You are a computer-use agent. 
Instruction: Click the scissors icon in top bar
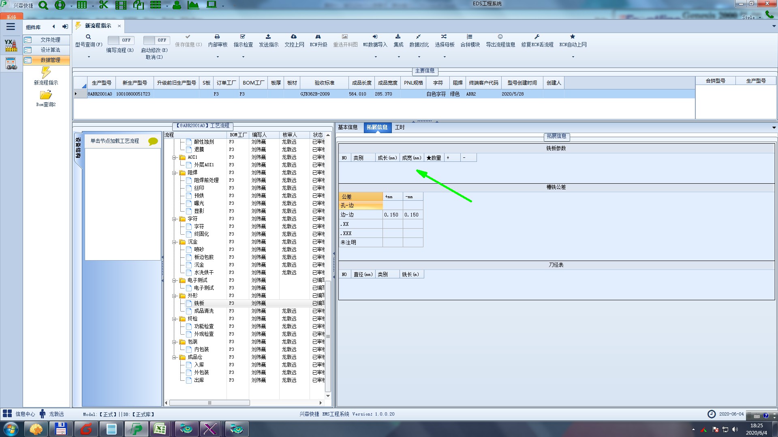pos(104,5)
